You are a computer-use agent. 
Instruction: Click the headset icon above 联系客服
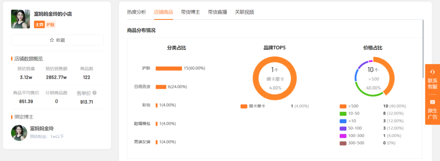432,72
